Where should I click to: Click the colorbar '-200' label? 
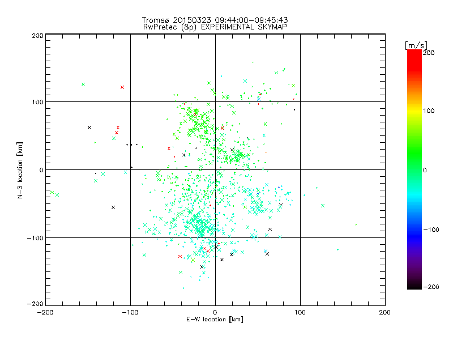[x=431, y=287]
